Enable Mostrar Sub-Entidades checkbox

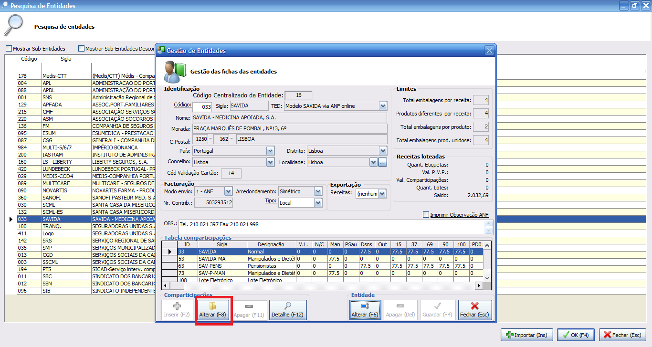pos(9,49)
